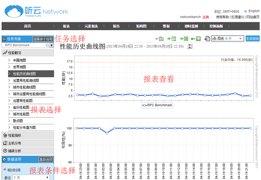Click the 高级选项 button
Screen dimensions: 261x180
tap(46, 160)
